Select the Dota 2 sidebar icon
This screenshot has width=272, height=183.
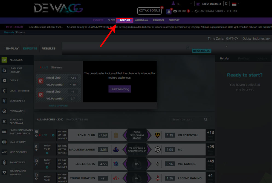click(4, 80)
